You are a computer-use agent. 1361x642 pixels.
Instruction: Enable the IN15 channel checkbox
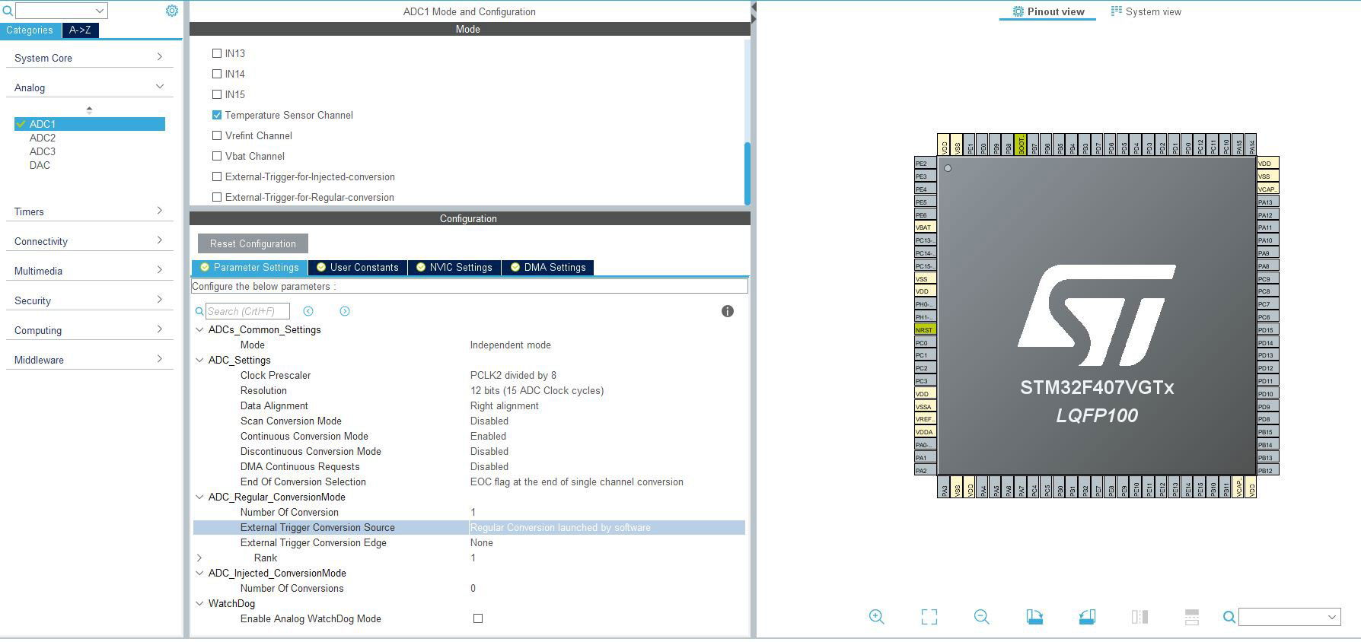tap(217, 94)
